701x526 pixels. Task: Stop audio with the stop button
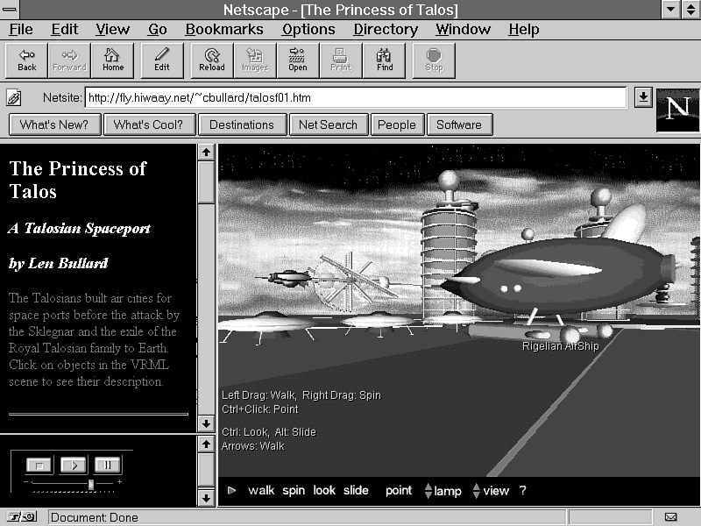pyautogui.click(x=39, y=466)
